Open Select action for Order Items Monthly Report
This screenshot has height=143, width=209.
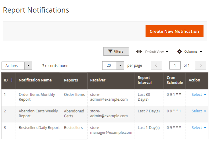click(x=199, y=95)
